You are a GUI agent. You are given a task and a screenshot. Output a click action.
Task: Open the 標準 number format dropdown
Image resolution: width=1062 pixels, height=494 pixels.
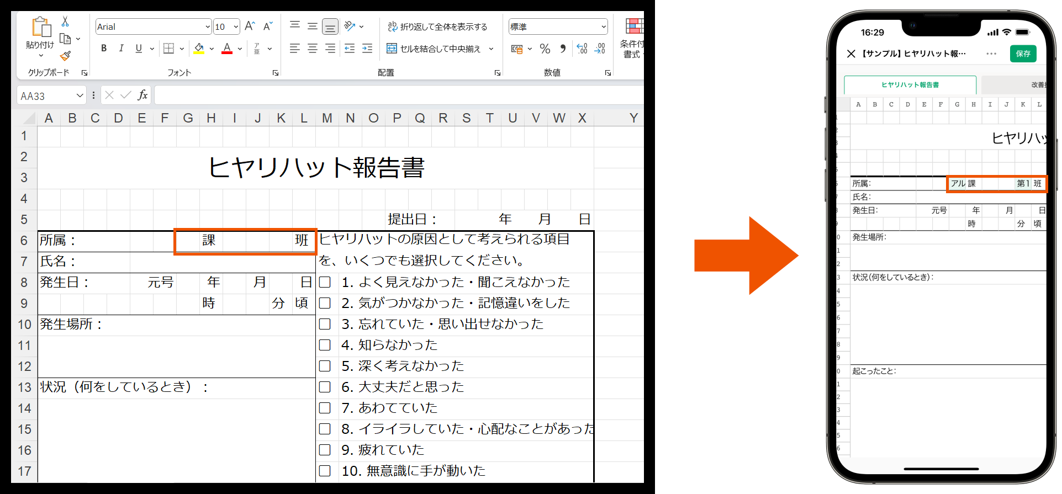pos(603,26)
